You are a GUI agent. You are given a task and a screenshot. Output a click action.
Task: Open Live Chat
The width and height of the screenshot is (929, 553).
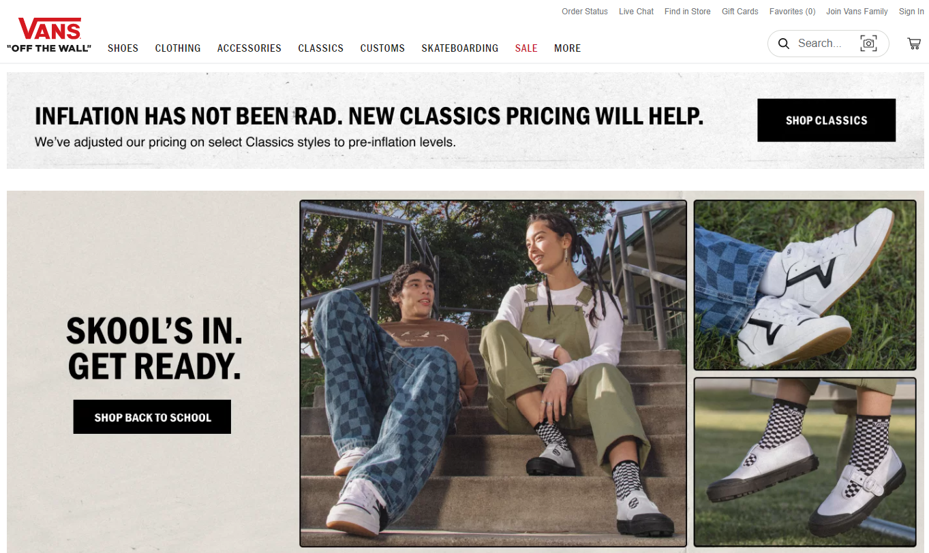(636, 12)
